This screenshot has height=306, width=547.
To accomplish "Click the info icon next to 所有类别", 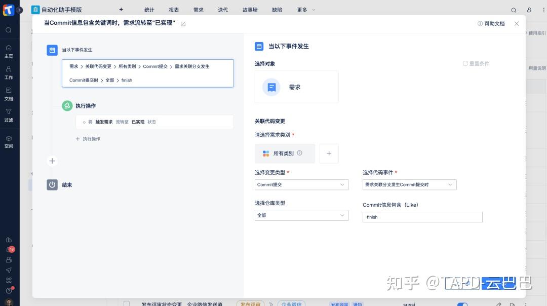I will coord(299,153).
